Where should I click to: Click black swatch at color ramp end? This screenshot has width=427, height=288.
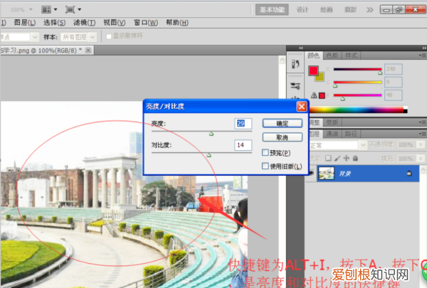(405, 111)
